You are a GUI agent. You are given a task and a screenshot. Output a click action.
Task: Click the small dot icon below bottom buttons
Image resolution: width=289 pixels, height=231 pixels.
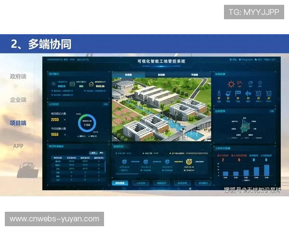point(190,189)
